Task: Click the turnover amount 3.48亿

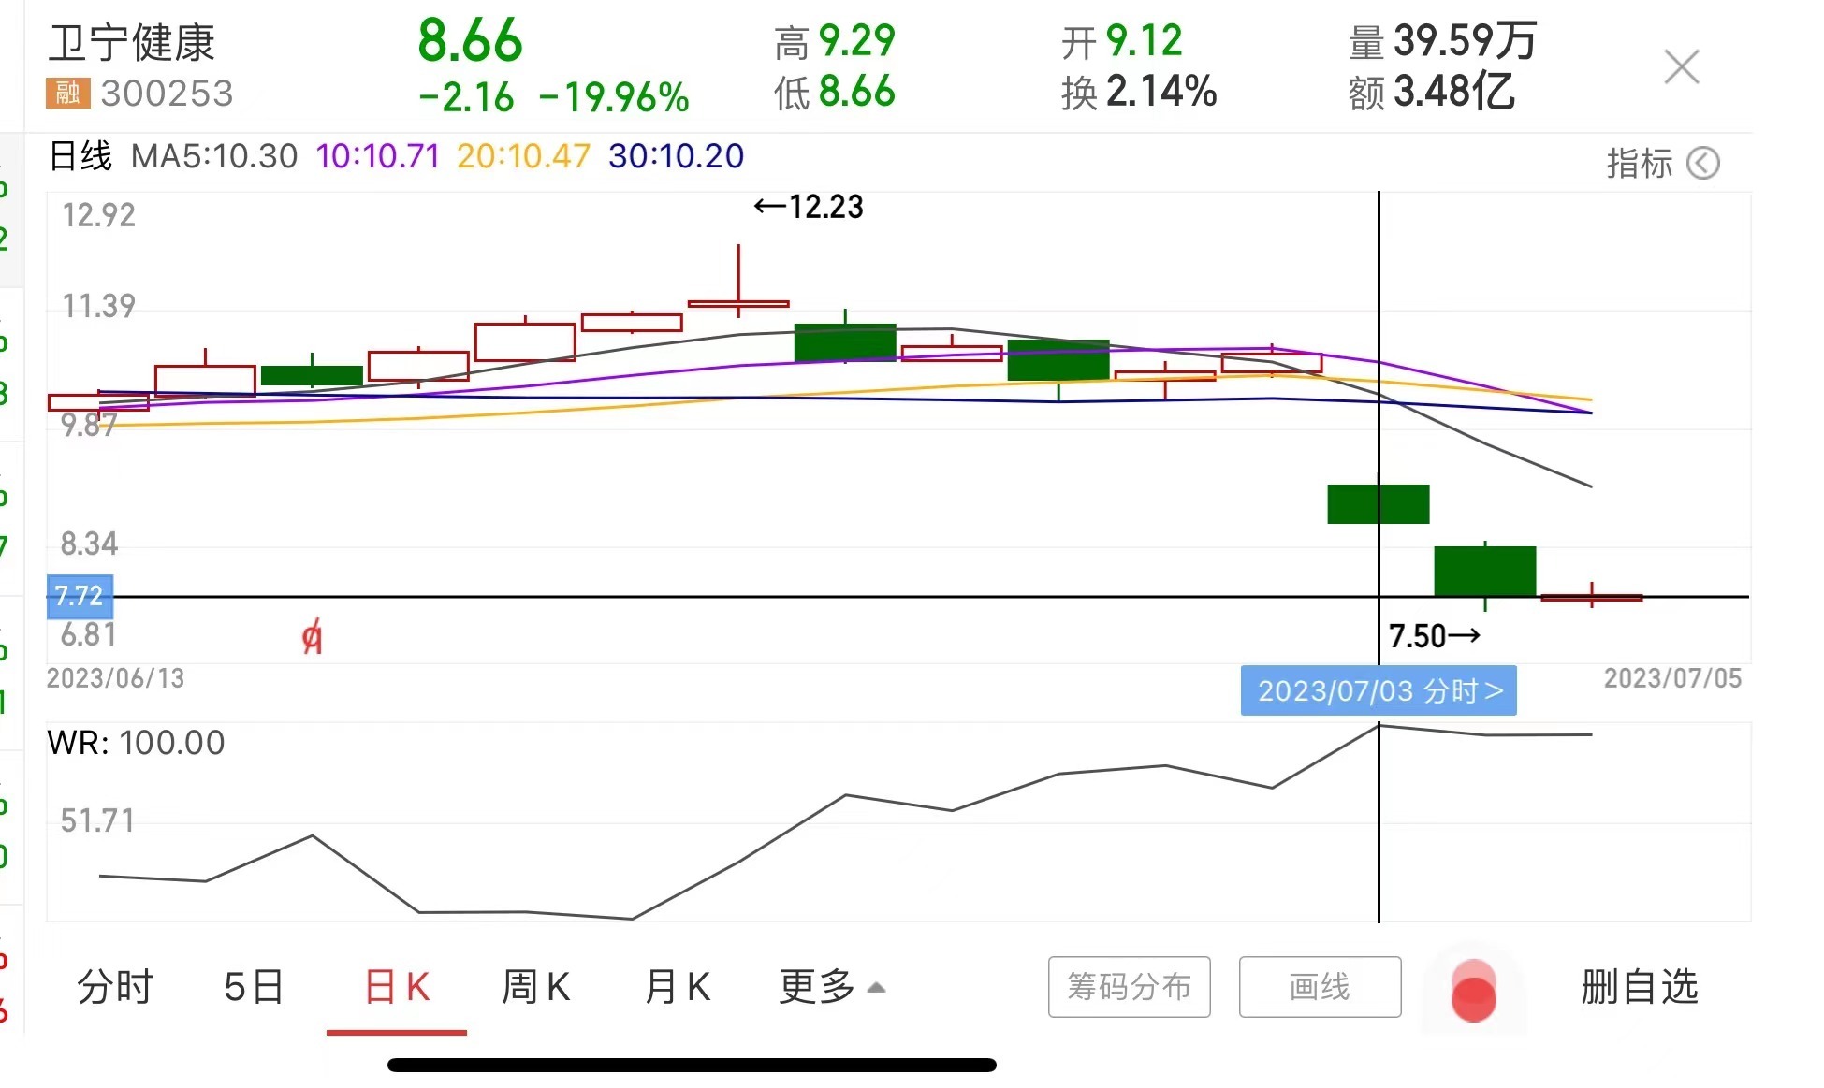Action: tap(1454, 92)
